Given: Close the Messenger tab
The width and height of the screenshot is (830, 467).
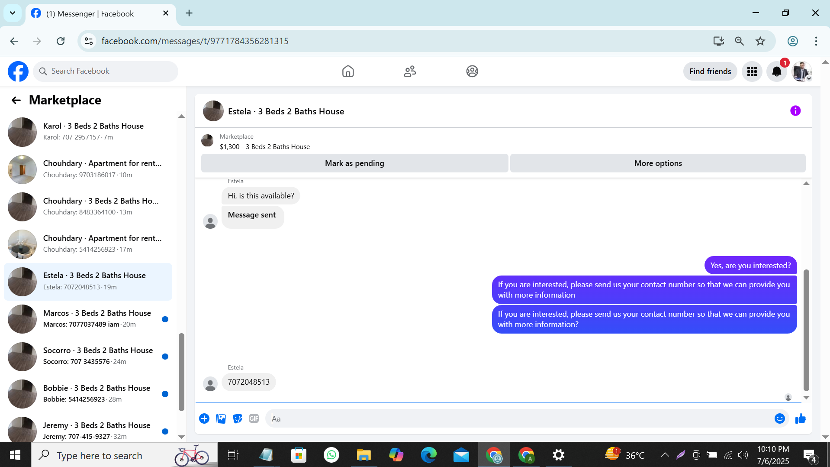Looking at the screenshot, I should click(x=166, y=13).
